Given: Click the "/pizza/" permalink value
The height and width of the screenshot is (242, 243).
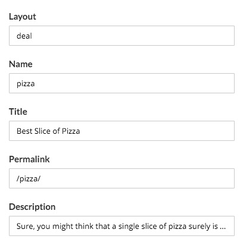Looking at the screenshot, I should [29, 179].
